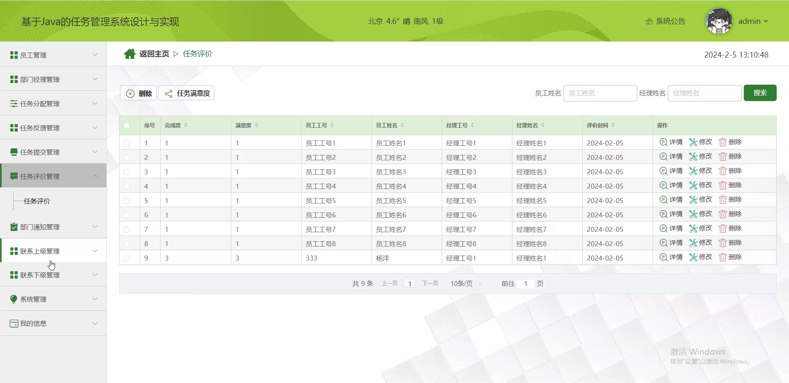Go to 上一页 in pagination
789x383 pixels.
tap(390, 283)
